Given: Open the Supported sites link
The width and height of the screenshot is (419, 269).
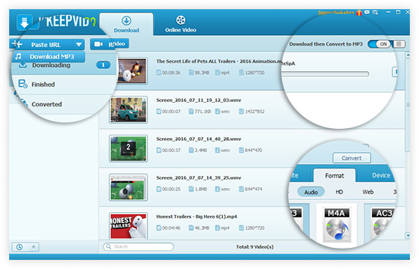Looking at the screenshot, I should [x=335, y=13].
